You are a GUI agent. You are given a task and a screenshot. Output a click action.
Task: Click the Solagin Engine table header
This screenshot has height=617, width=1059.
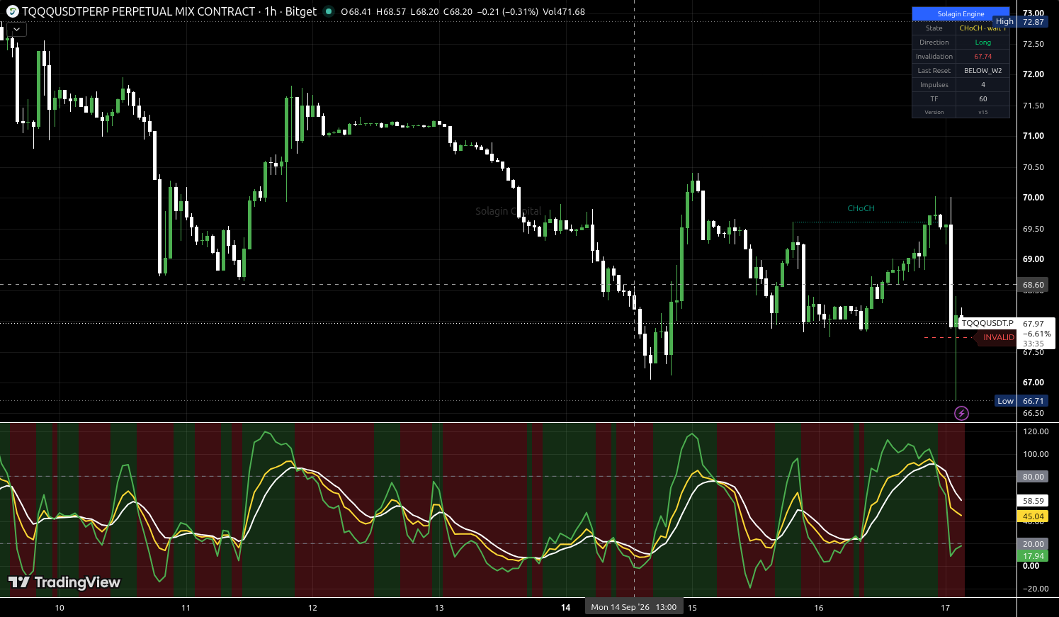click(x=961, y=13)
